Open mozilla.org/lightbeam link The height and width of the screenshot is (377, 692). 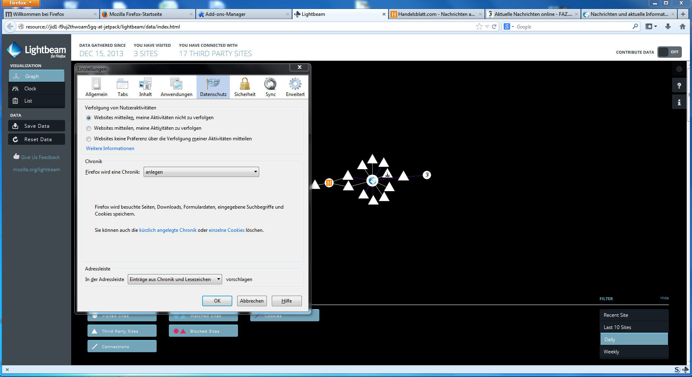point(37,170)
